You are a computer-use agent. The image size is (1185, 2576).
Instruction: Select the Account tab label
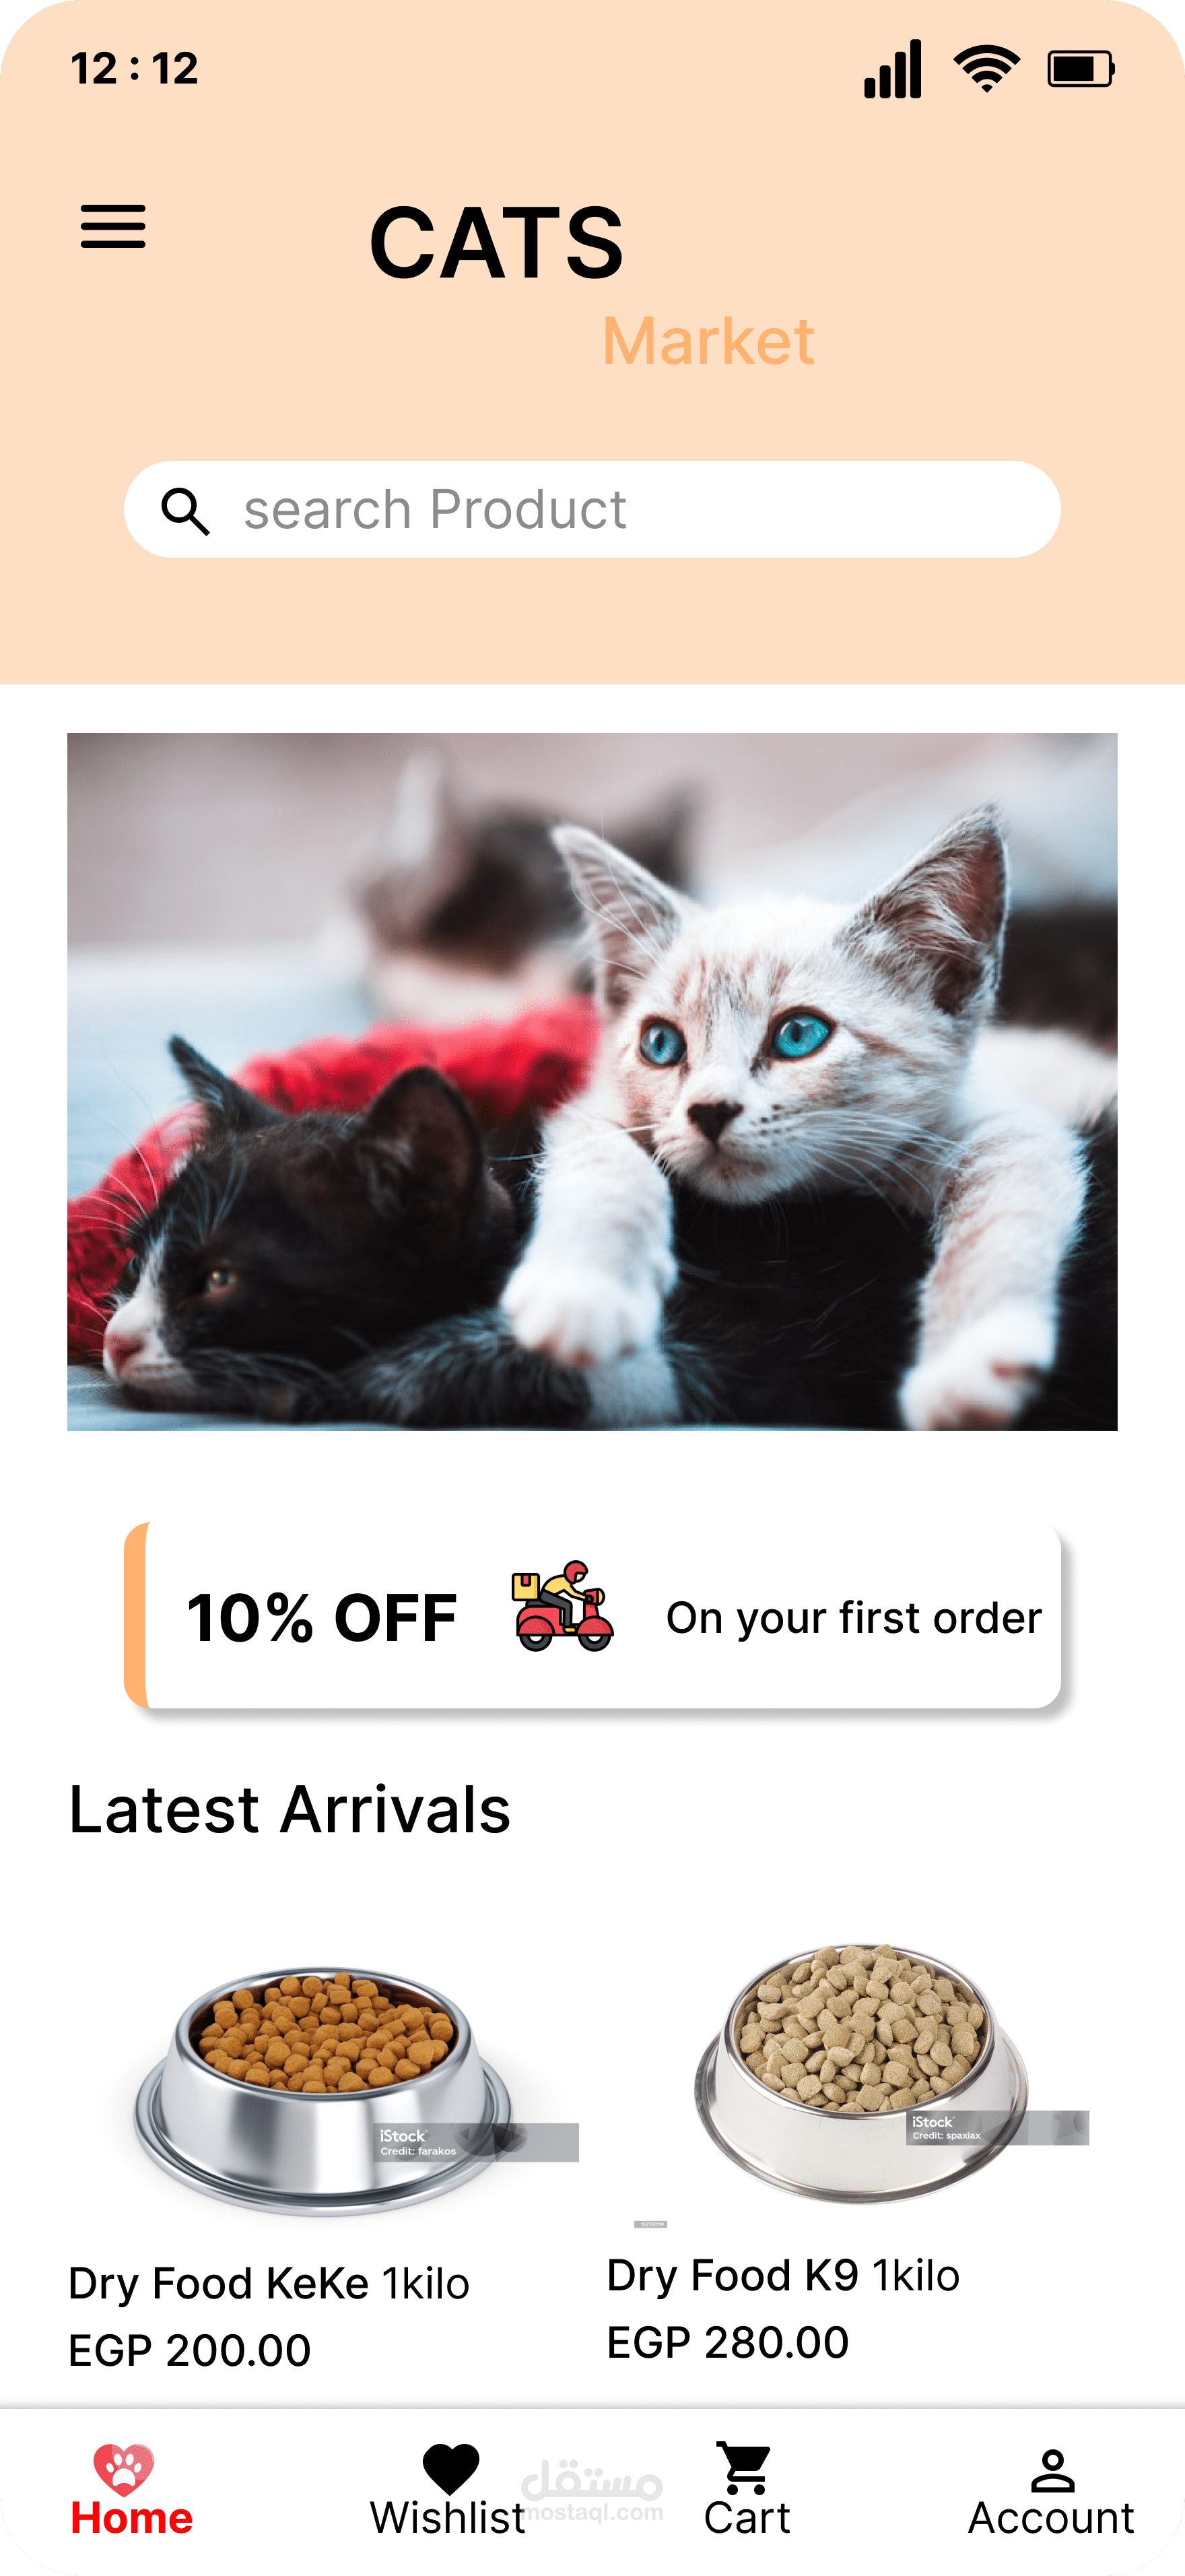[1051, 2518]
